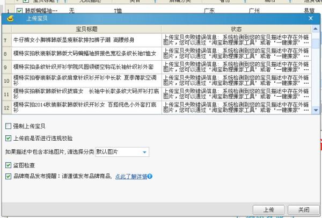Screen dimensions: 322x218
Task: Enable the 强制上传宝贝 checkbox
Action: click(8, 126)
